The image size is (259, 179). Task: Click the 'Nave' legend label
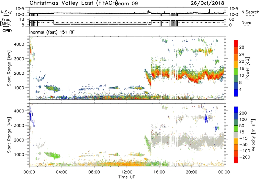coord(246,22)
